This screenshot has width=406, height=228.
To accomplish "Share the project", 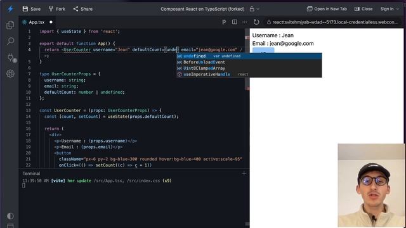I will coord(82,9).
